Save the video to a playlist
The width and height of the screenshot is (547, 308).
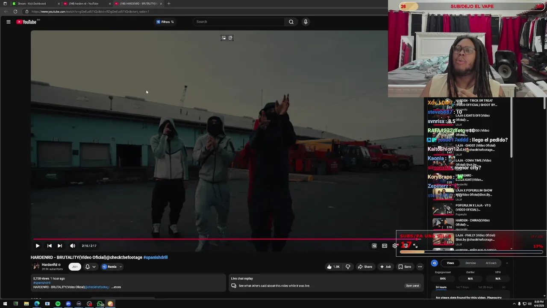click(x=405, y=267)
